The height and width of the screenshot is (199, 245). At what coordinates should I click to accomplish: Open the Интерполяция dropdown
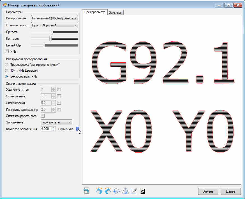click(x=54, y=18)
